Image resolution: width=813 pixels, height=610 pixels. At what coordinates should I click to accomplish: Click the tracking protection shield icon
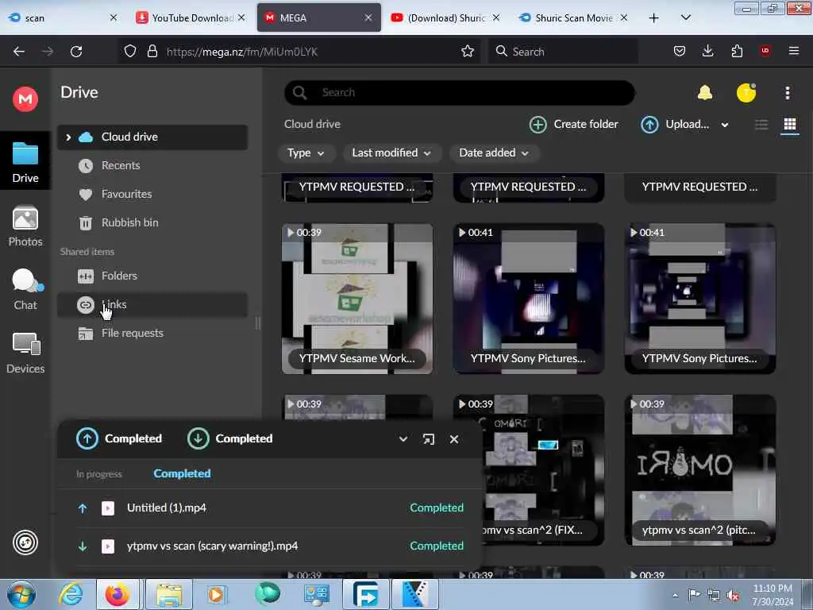tap(130, 52)
